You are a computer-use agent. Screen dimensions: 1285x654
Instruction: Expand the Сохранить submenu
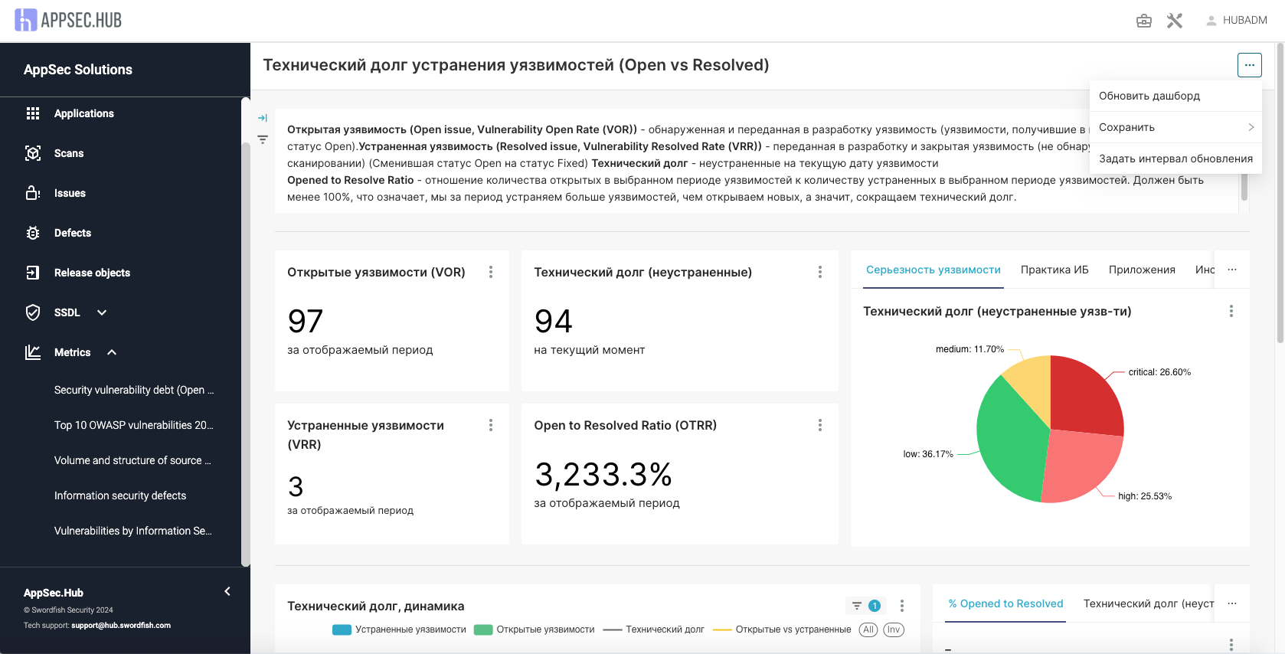tap(1175, 127)
